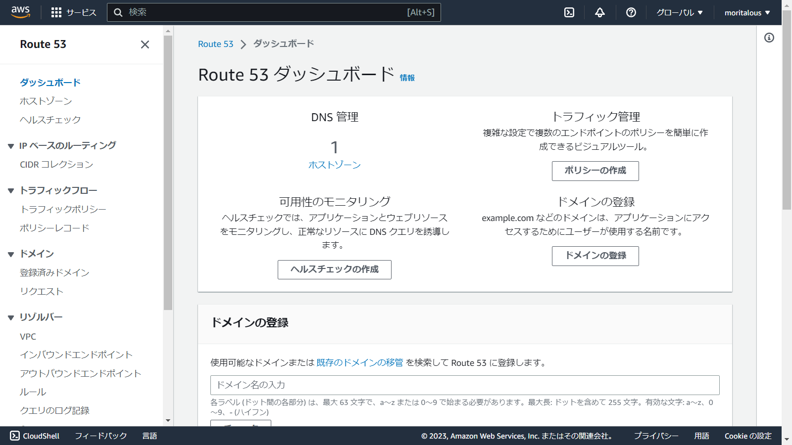Image resolution: width=792 pixels, height=445 pixels.
Task: Close the Route 53 sidebar with the X
Action: [144, 44]
